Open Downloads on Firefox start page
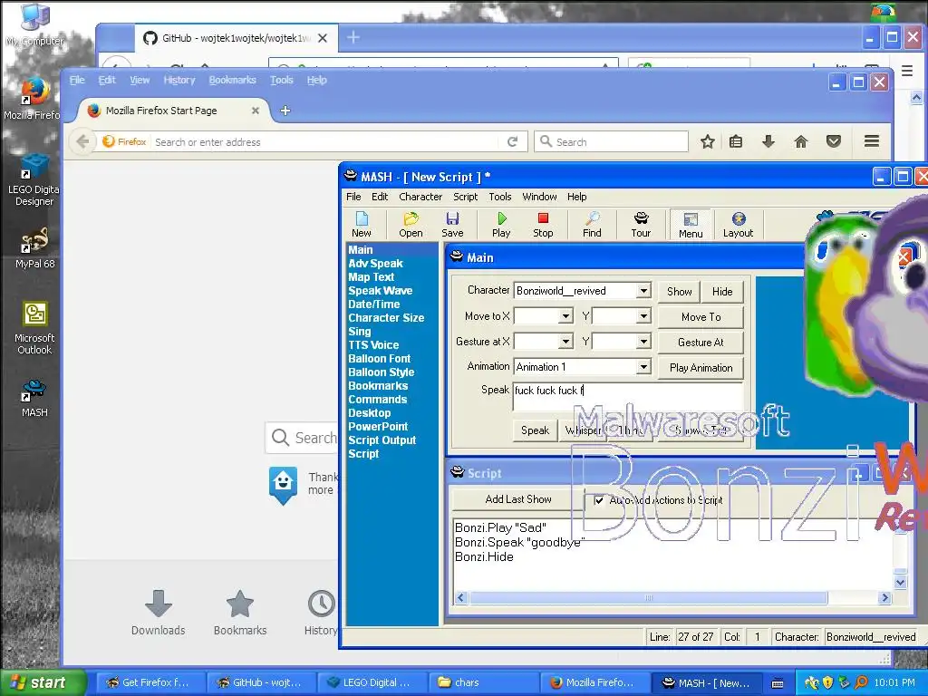Image resolution: width=928 pixels, height=696 pixels. [x=158, y=614]
